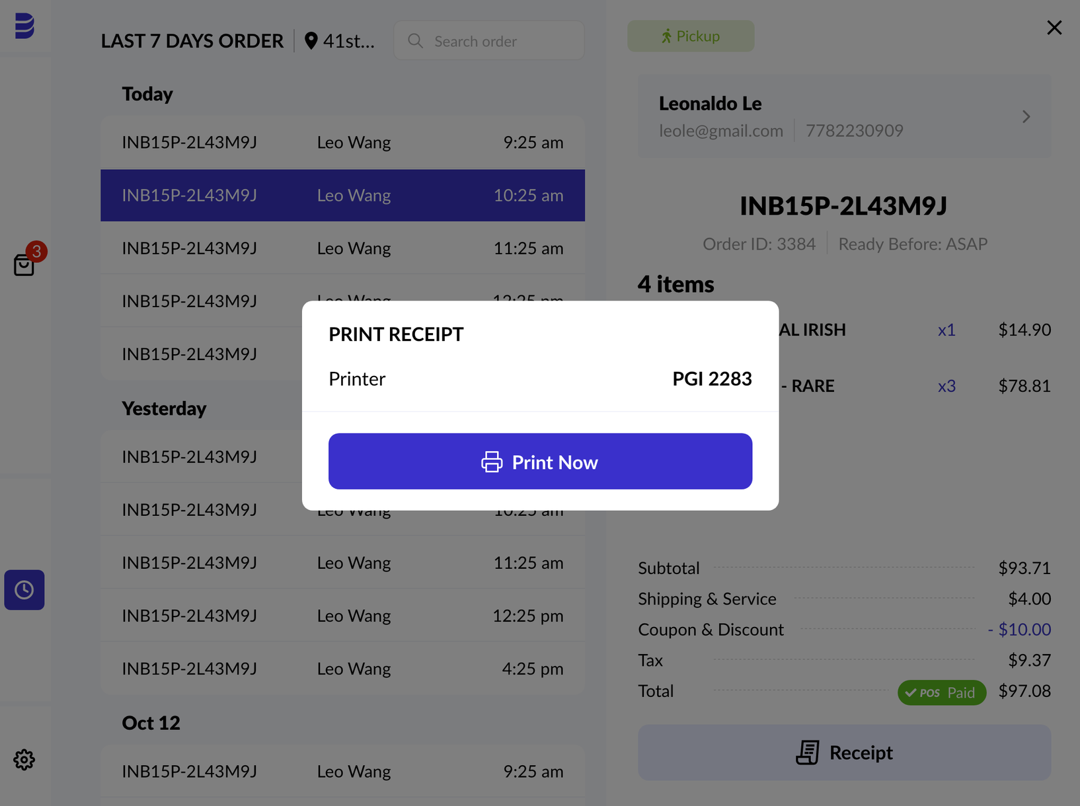Open the 41st location selector
Viewport: 1080px width, 806px height.
tap(340, 41)
